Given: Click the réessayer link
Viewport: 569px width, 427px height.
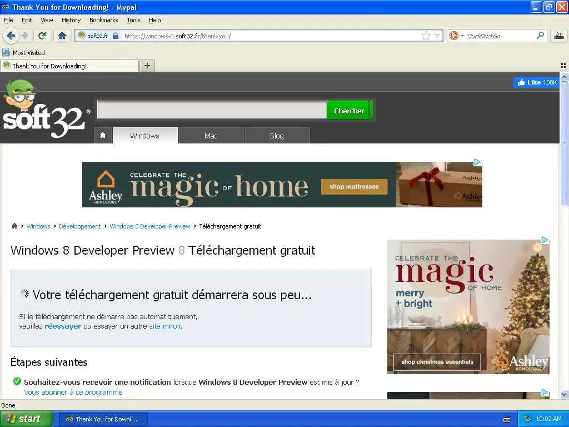Looking at the screenshot, I should (63, 326).
